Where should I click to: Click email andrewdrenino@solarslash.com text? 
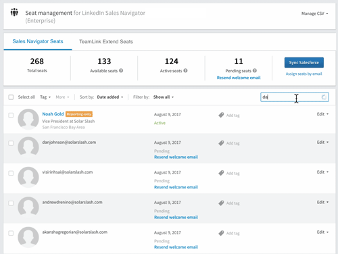pyautogui.click(x=72, y=202)
